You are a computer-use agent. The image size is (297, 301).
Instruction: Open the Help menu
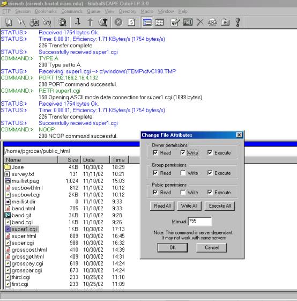click(183, 11)
